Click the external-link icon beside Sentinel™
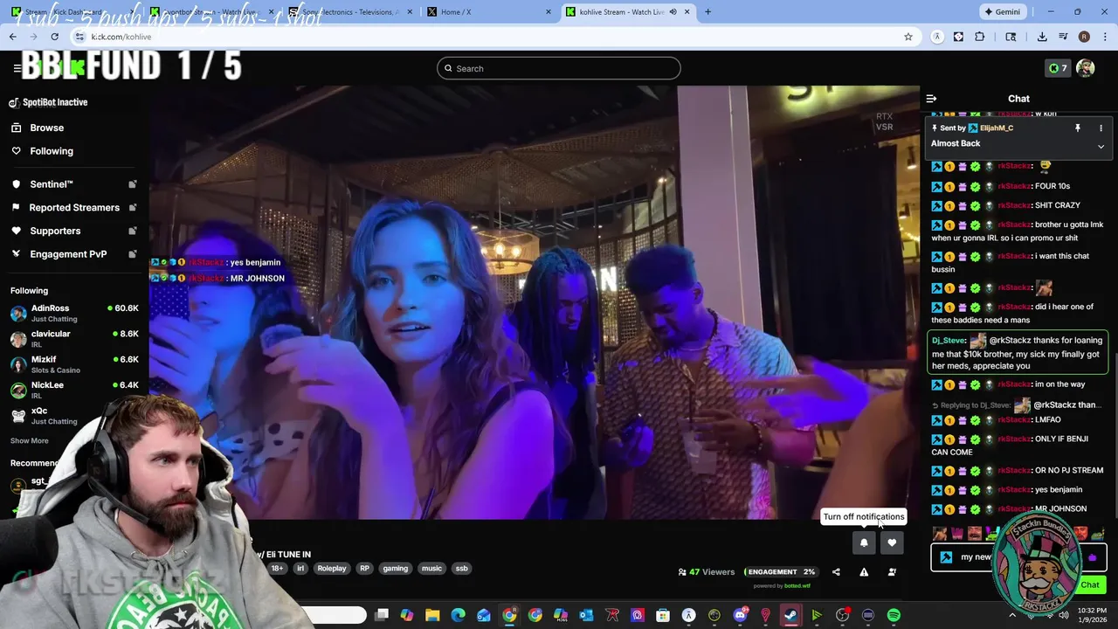This screenshot has height=629, width=1118. 133,184
